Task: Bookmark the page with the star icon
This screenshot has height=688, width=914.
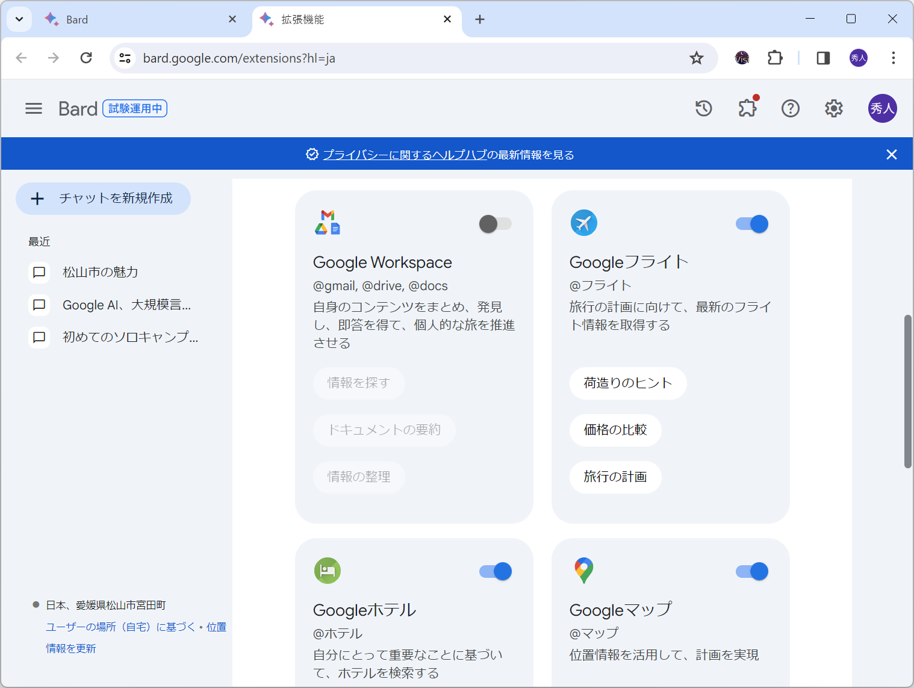Action: pyautogui.click(x=696, y=58)
